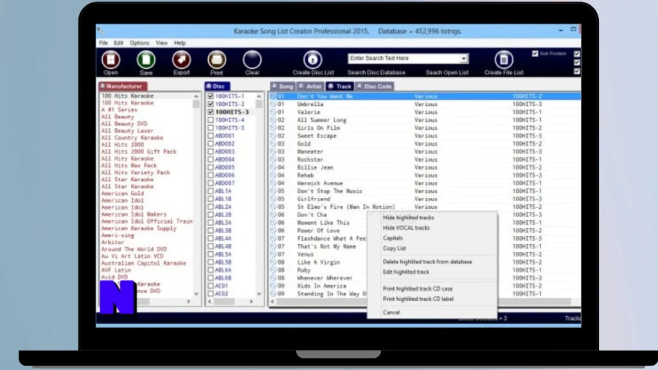Open the File menu
Screen dimensions: 658x370
[103, 43]
